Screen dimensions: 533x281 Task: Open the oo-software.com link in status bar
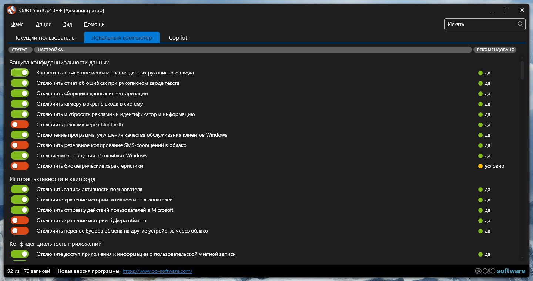(x=157, y=271)
